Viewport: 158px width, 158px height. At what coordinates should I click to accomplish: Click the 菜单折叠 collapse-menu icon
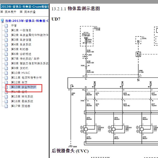(21, 12)
